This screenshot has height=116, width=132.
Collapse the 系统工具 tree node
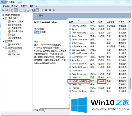(x=3, y=18)
